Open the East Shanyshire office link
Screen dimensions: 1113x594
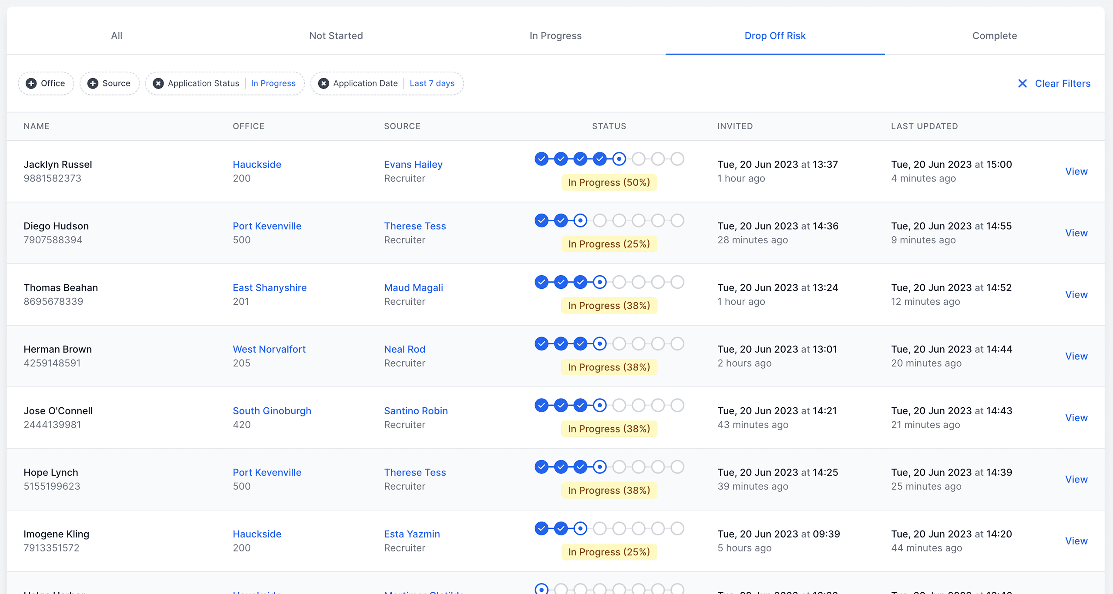[270, 287]
